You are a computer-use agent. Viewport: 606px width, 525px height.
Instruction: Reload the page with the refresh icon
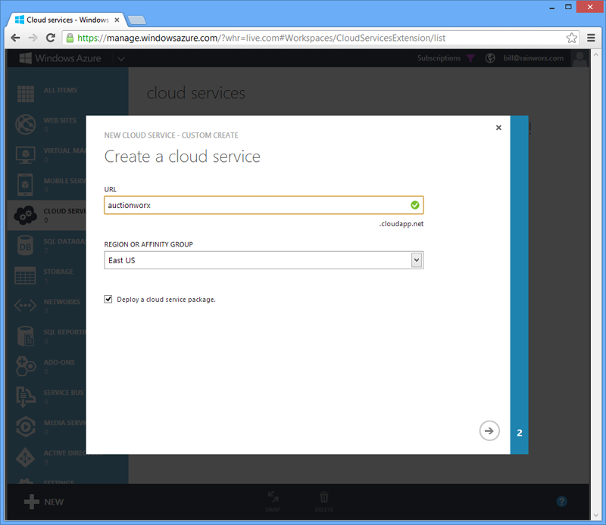click(50, 38)
